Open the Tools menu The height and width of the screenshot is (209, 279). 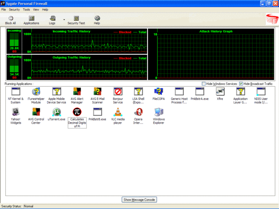[27, 9]
